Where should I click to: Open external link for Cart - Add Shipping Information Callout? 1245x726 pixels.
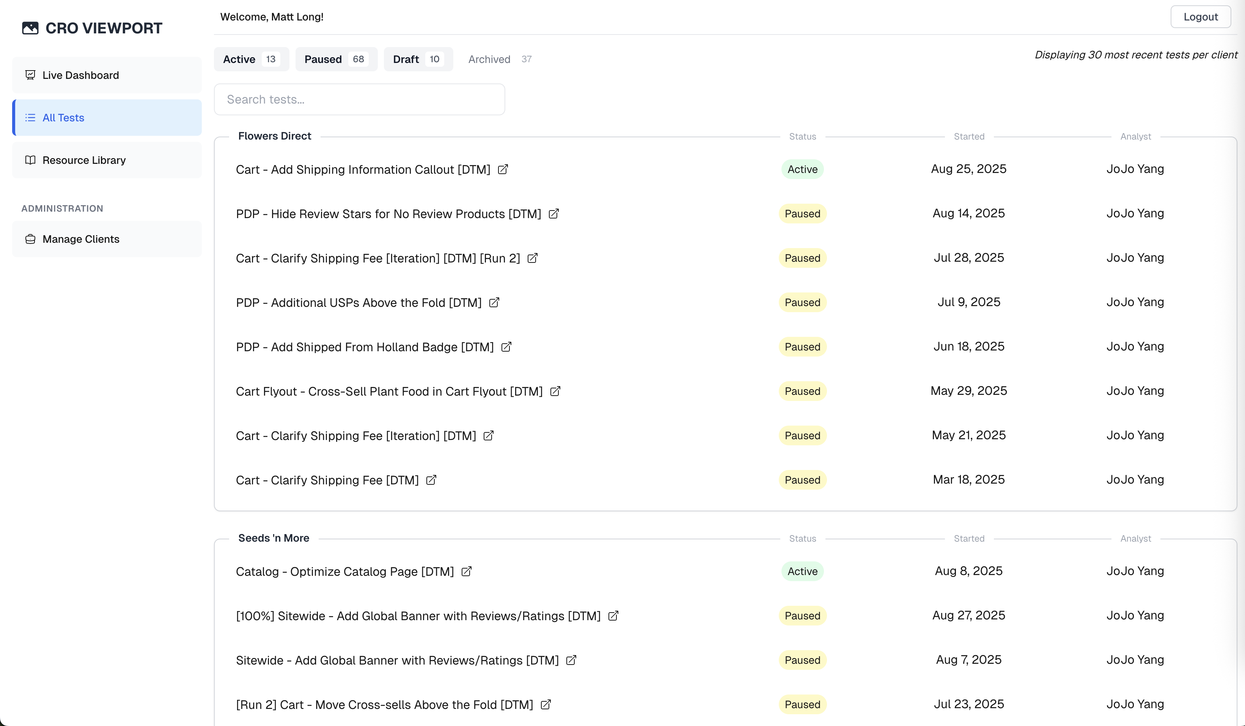503,170
